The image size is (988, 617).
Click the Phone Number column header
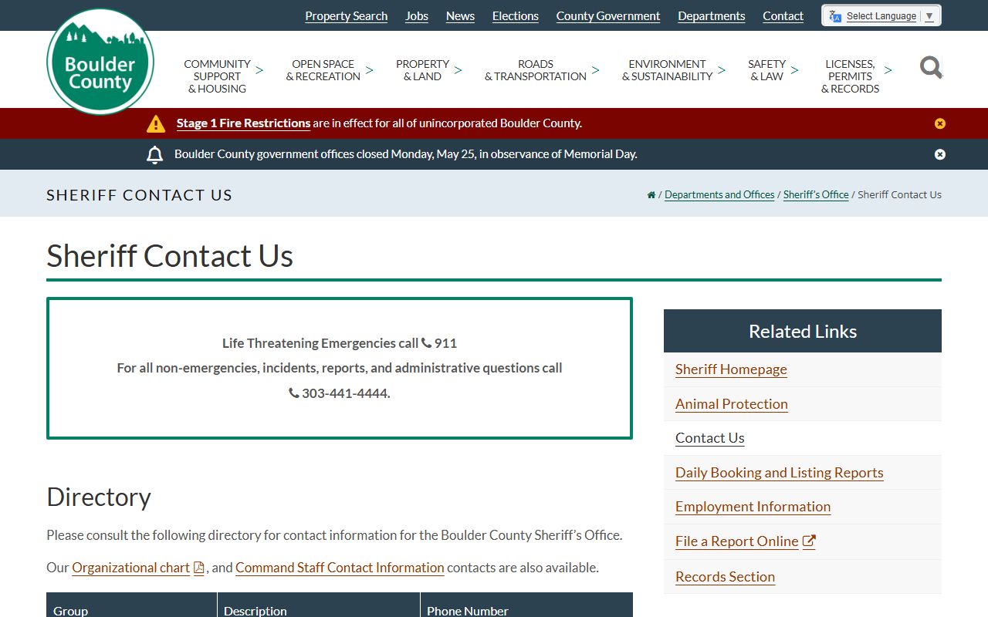526,606
